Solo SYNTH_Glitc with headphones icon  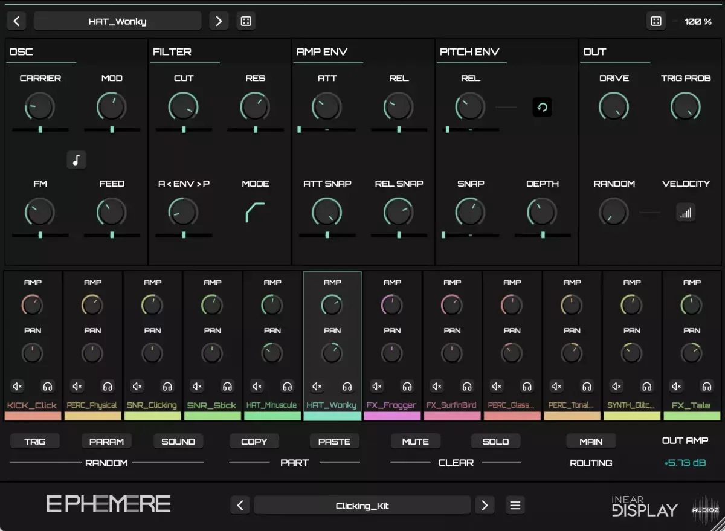[646, 387]
